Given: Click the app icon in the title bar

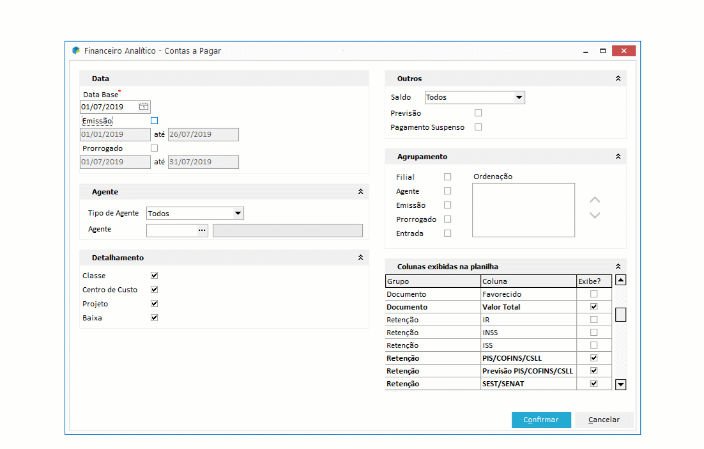Looking at the screenshot, I should click(76, 51).
